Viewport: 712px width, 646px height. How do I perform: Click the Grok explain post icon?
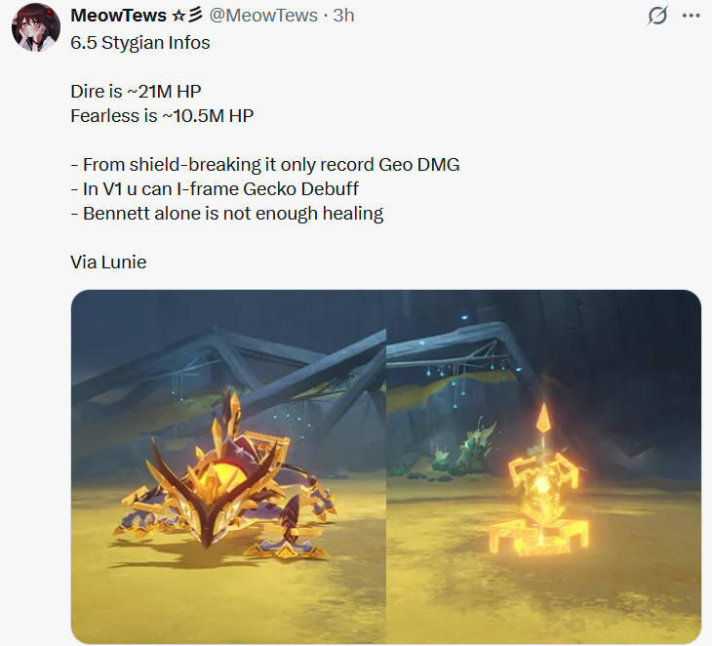pos(657,16)
